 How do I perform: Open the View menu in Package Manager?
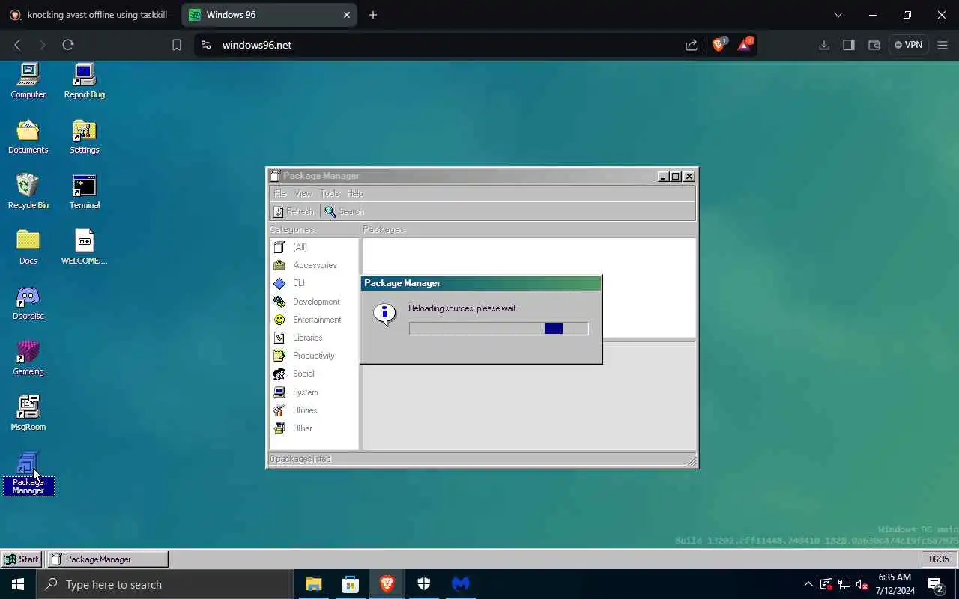point(303,193)
